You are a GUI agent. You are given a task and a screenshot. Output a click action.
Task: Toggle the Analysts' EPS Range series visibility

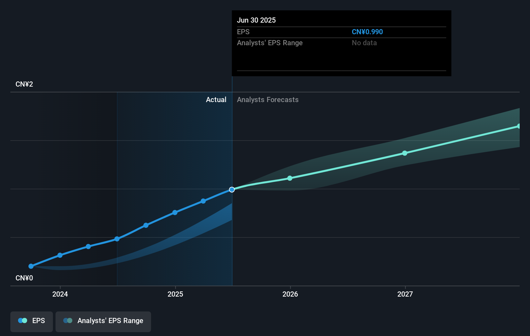tap(103, 321)
